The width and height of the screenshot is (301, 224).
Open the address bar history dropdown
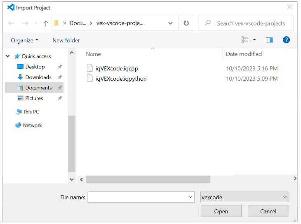(x=171, y=23)
